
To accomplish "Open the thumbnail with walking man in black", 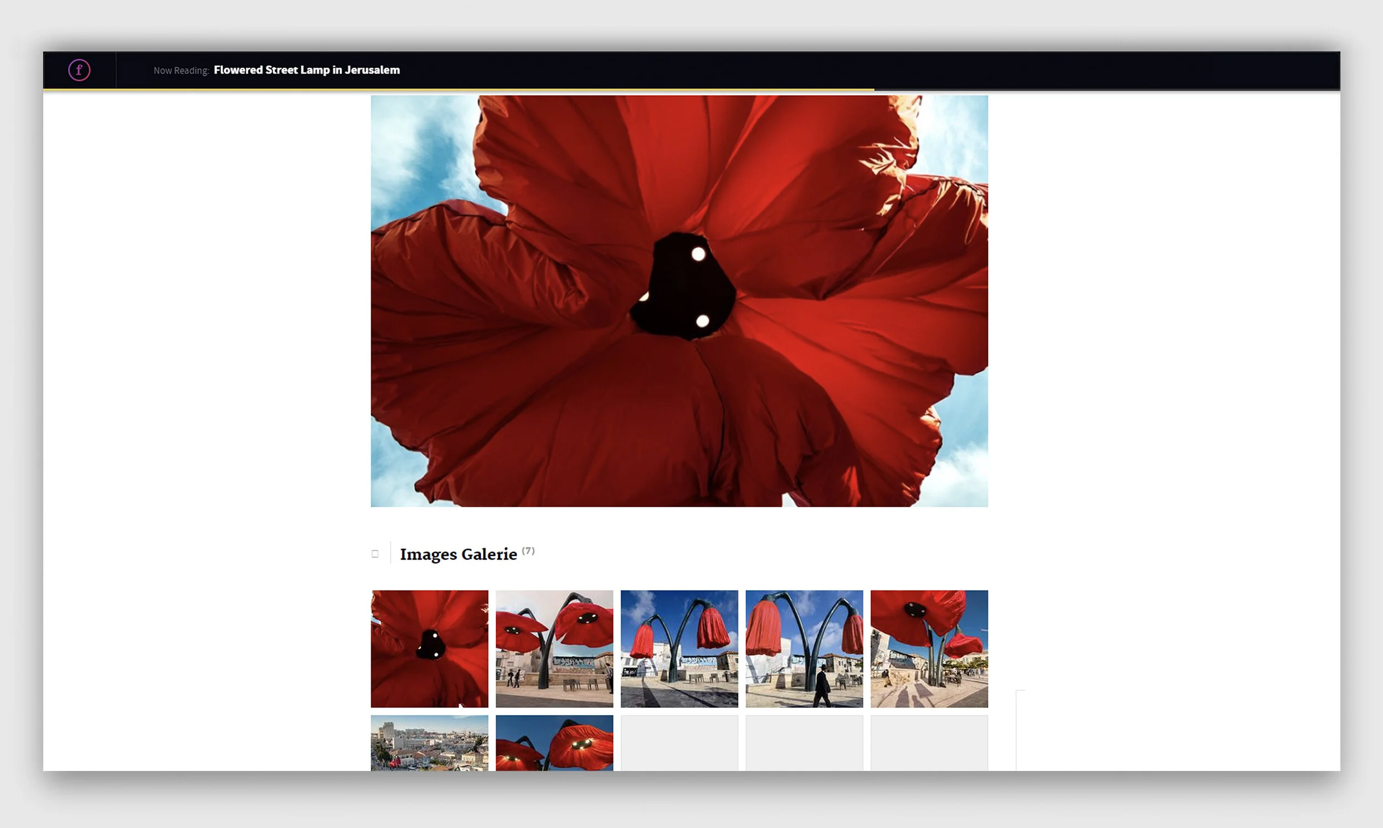I will pos(804,648).
